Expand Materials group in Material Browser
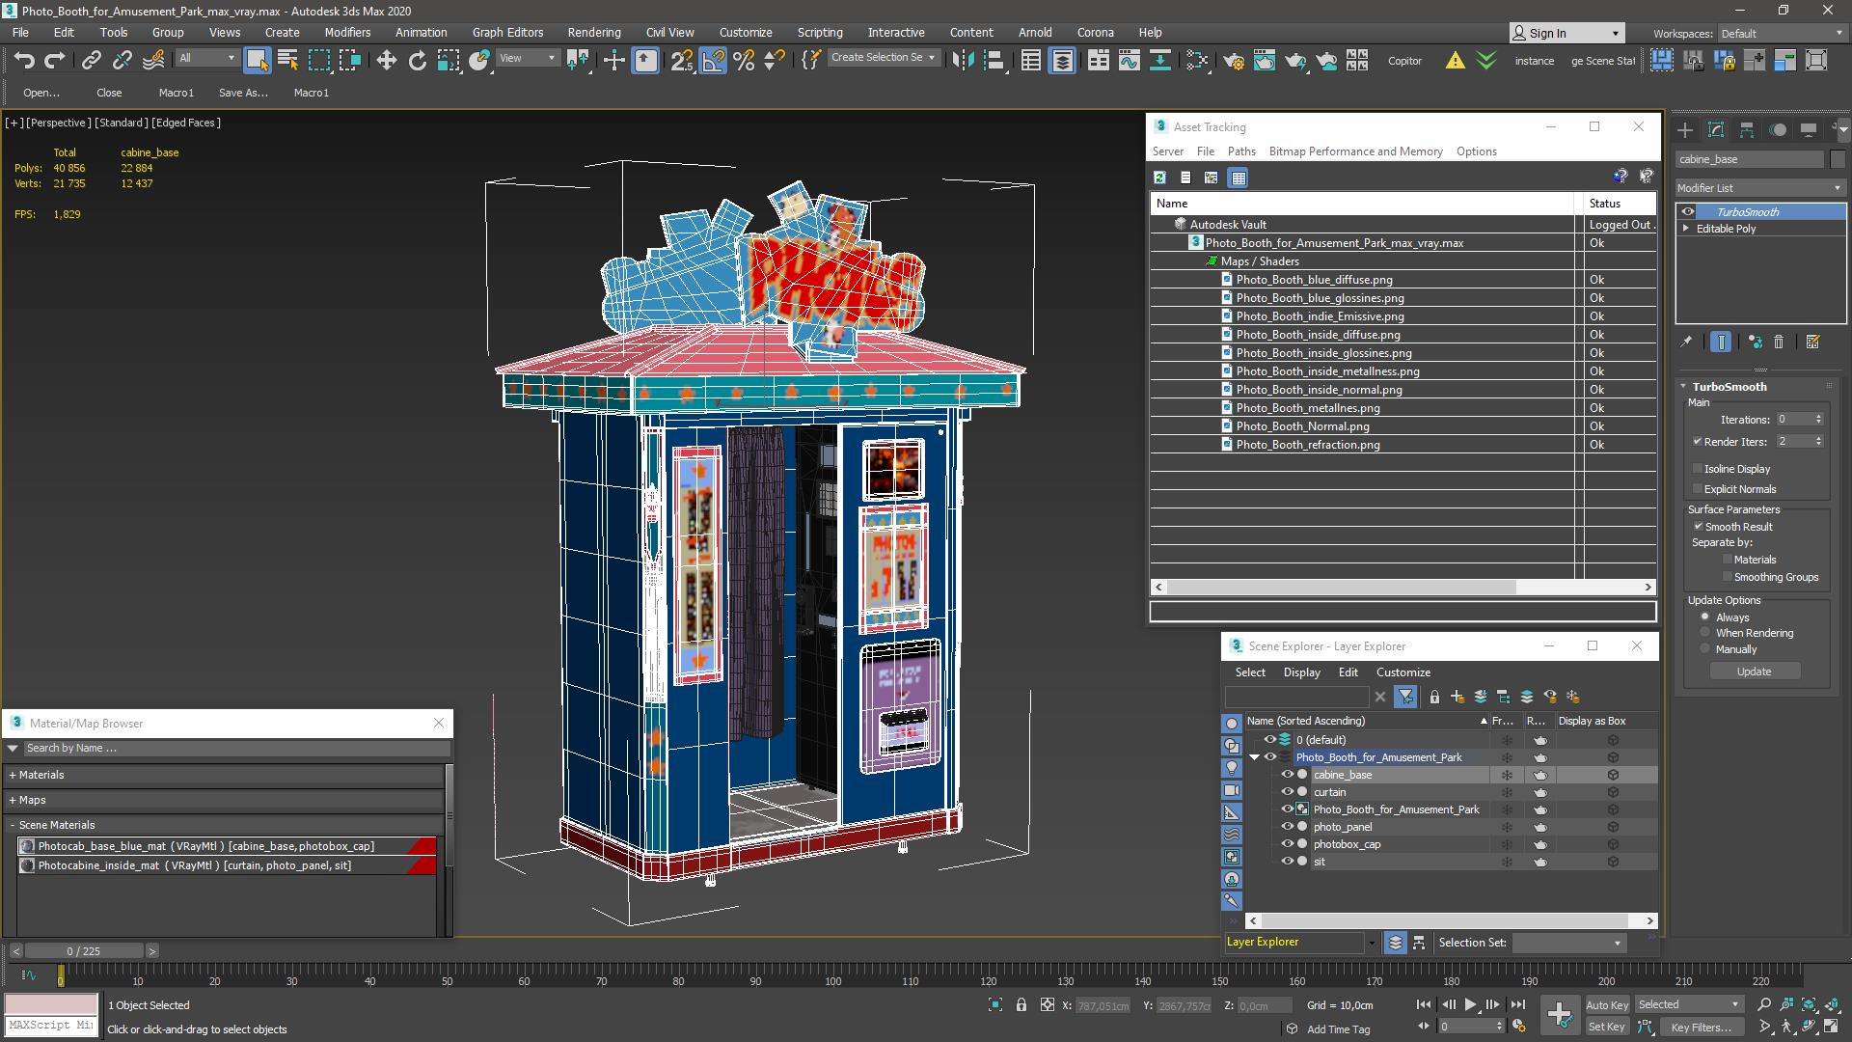Screen dimensions: 1852x1042 click(x=13, y=775)
